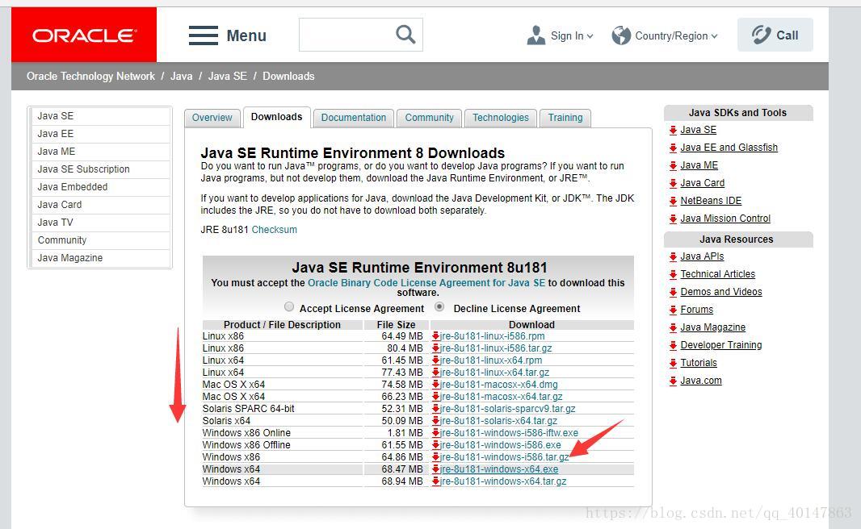
Task: Click the Call phone icon button
Action: 775,35
